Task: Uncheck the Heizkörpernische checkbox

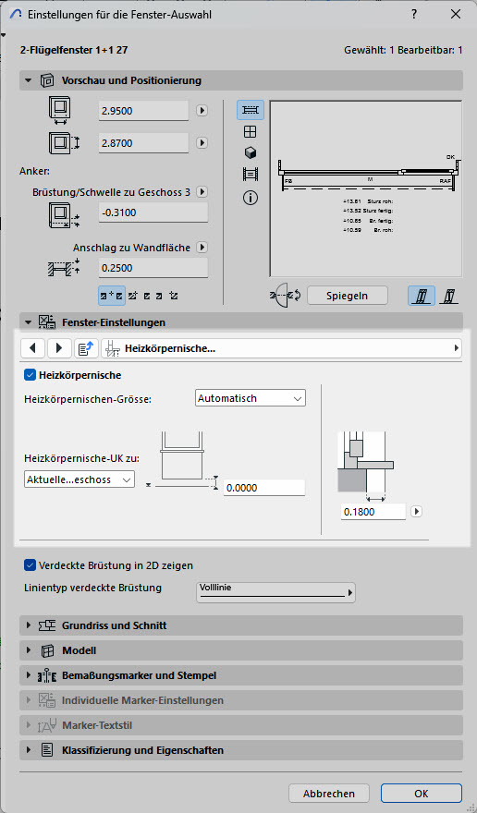Action: pos(30,375)
